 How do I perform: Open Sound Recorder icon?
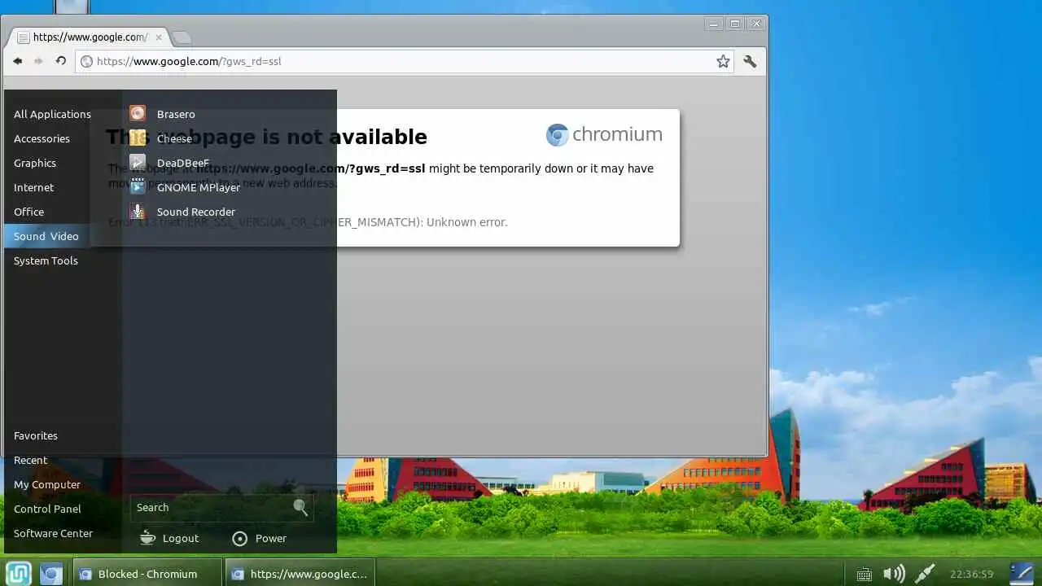click(138, 212)
